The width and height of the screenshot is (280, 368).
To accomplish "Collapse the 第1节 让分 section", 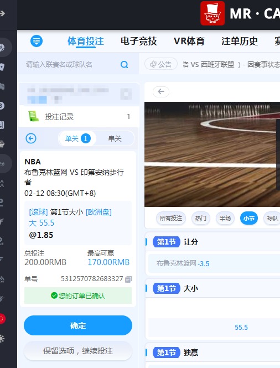I will coord(212,242).
